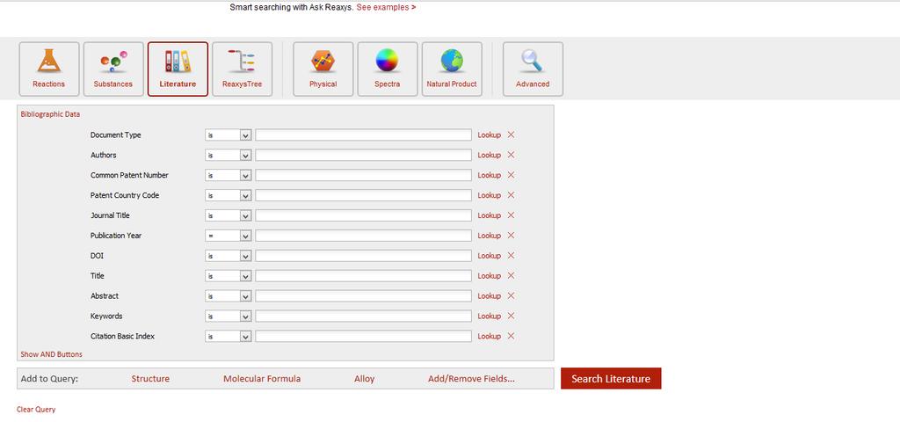Click Lookup for Publication Year
Screen dimensions: 900x422
point(489,236)
